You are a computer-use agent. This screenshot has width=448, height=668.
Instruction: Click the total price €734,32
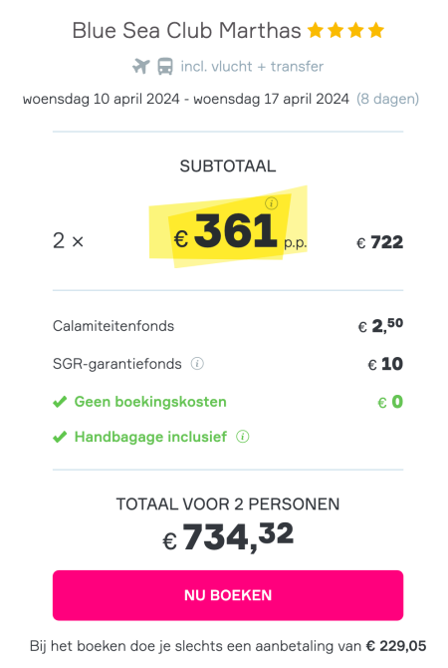tap(228, 536)
